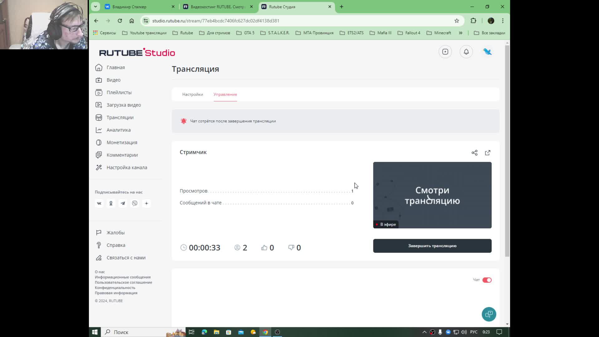Share the Стримчик stream
This screenshot has width=599, height=337.
click(x=475, y=153)
